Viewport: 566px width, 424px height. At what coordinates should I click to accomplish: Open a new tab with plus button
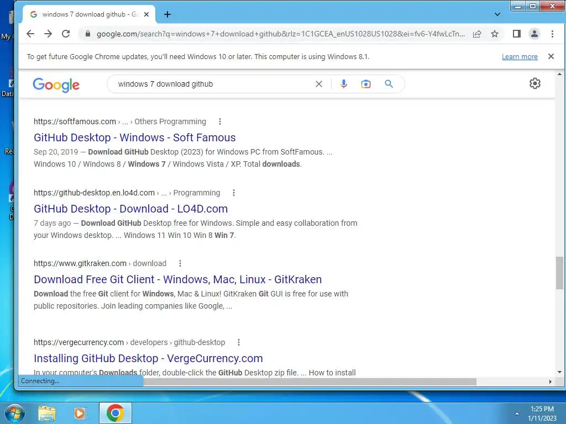click(167, 14)
